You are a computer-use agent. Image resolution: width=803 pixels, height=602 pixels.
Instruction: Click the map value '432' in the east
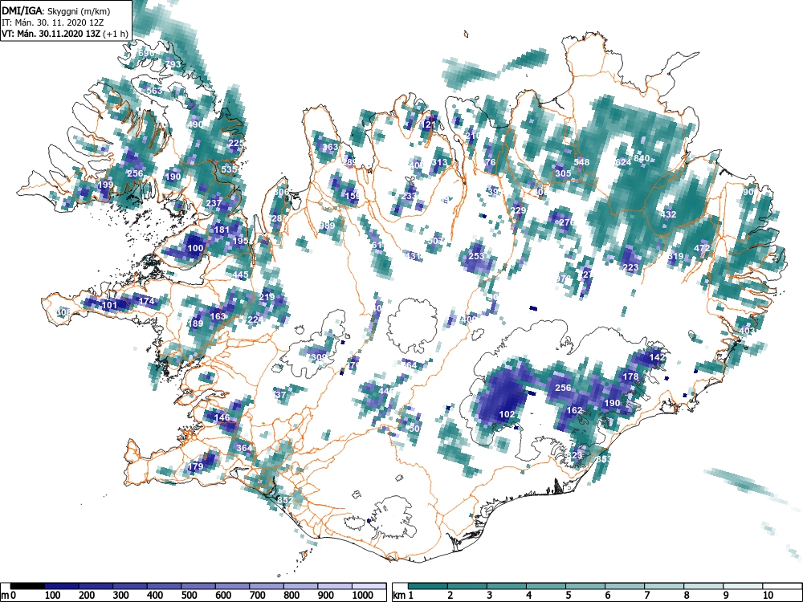(668, 214)
